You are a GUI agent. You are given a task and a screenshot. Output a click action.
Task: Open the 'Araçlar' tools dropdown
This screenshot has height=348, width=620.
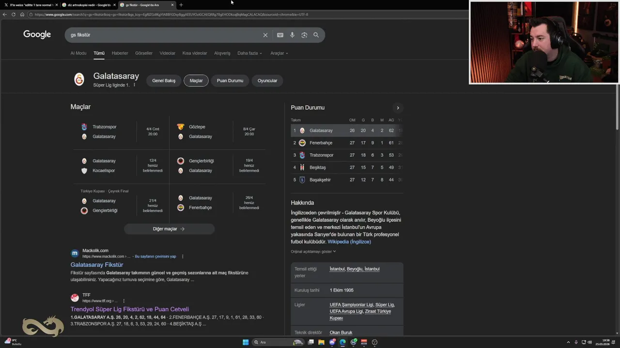pyautogui.click(x=279, y=53)
